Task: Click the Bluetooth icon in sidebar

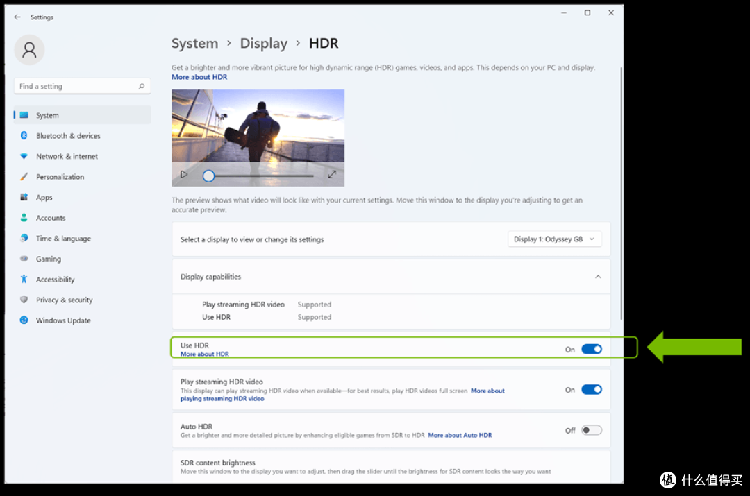Action: [24, 136]
